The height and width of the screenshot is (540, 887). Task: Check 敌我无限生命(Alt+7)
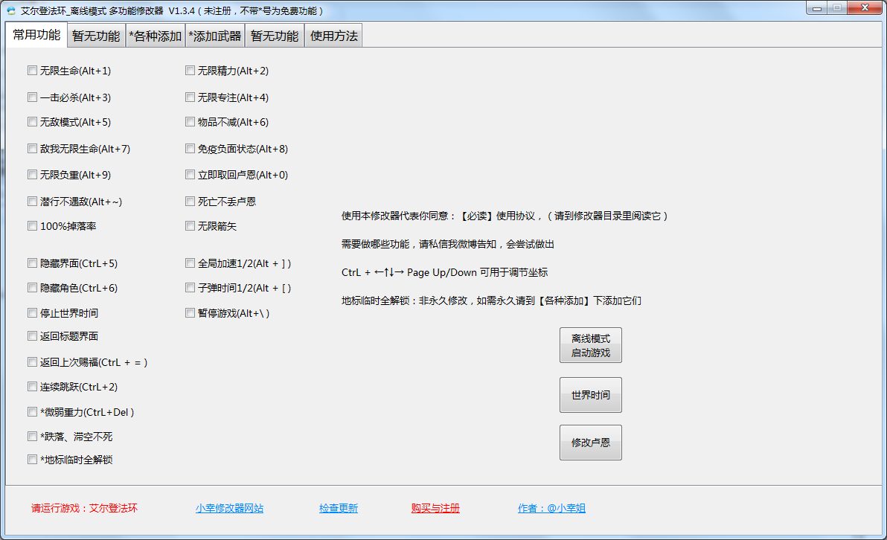32,149
